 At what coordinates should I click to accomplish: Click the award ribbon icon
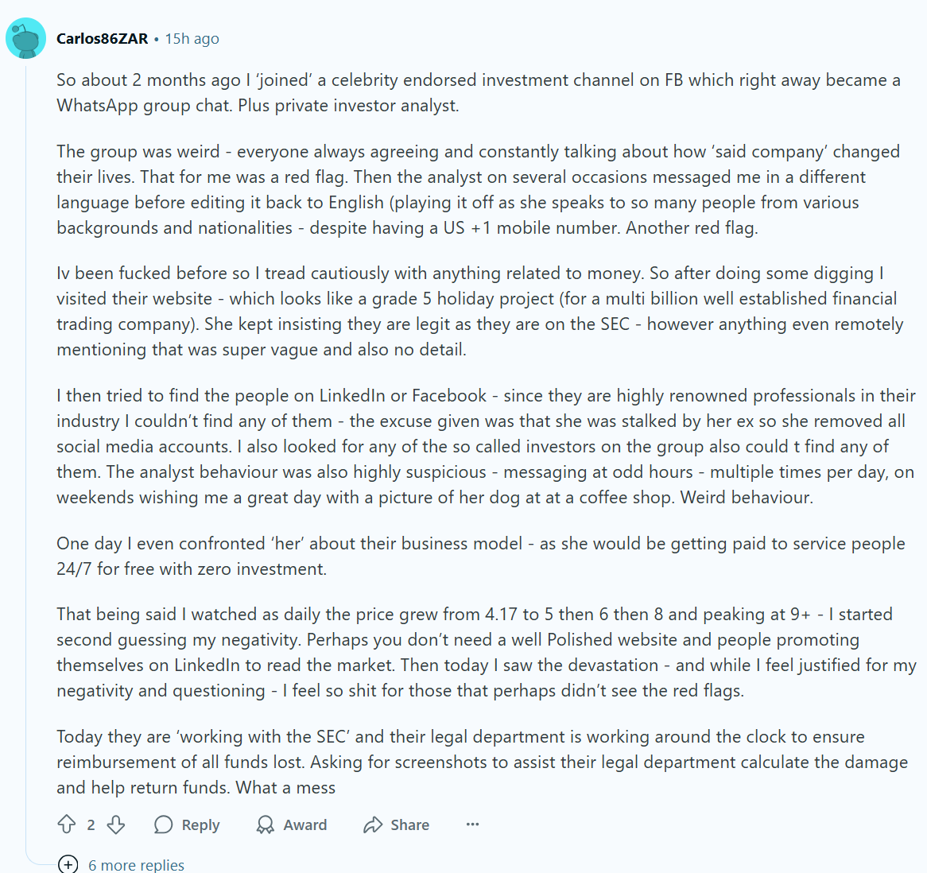266,824
